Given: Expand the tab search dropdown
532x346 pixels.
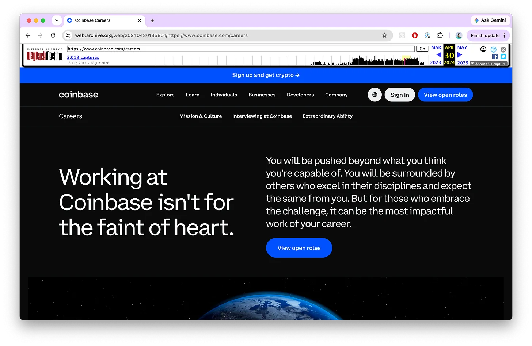Looking at the screenshot, I should 57,20.
